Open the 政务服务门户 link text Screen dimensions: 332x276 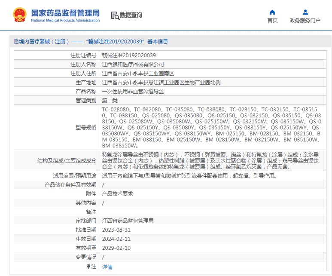point(305,20)
